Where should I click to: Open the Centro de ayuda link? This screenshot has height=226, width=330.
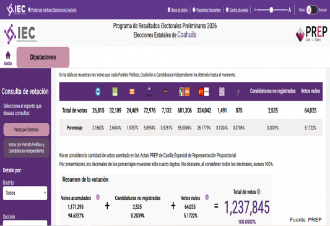point(238,10)
